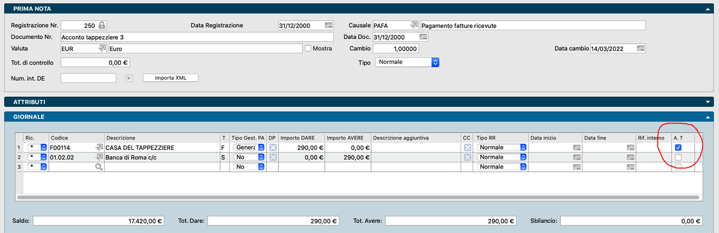Image resolution: width=719 pixels, height=233 pixels.
Task: Open the Data cambio calendar picker
Action: [x=640, y=49]
